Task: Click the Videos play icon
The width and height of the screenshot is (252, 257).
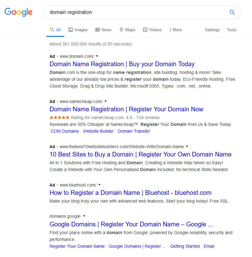Action: click(145, 30)
